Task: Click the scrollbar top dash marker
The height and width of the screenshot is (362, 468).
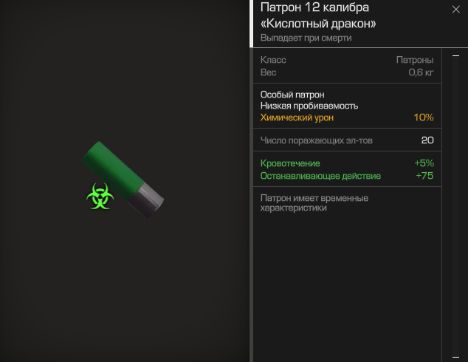Action: click(455, 55)
